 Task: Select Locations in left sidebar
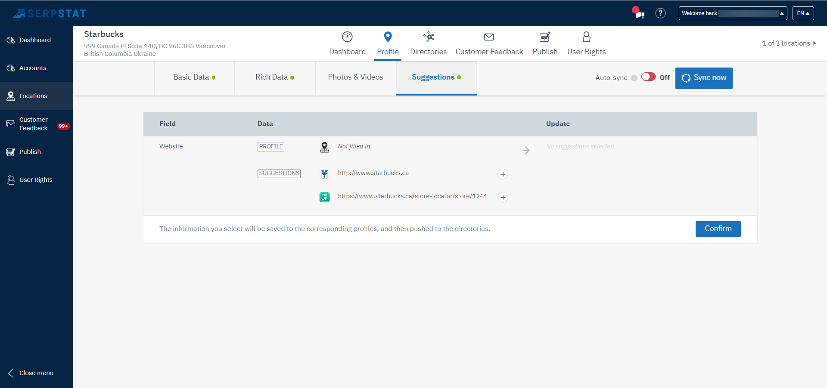37,96
